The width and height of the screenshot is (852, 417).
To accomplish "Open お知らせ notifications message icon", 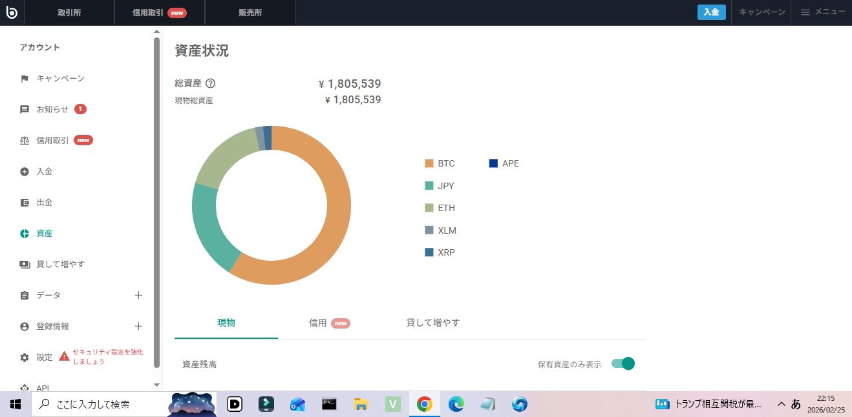I will (x=25, y=110).
